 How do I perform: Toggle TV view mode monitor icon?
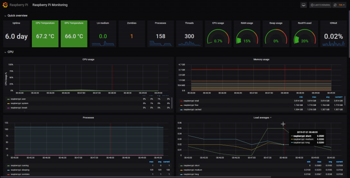pos(304,5)
